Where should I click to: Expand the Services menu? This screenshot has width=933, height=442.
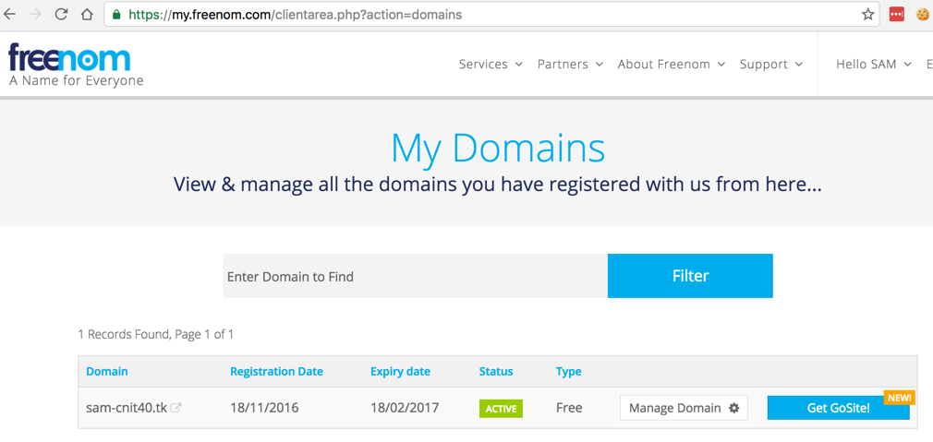click(491, 65)
